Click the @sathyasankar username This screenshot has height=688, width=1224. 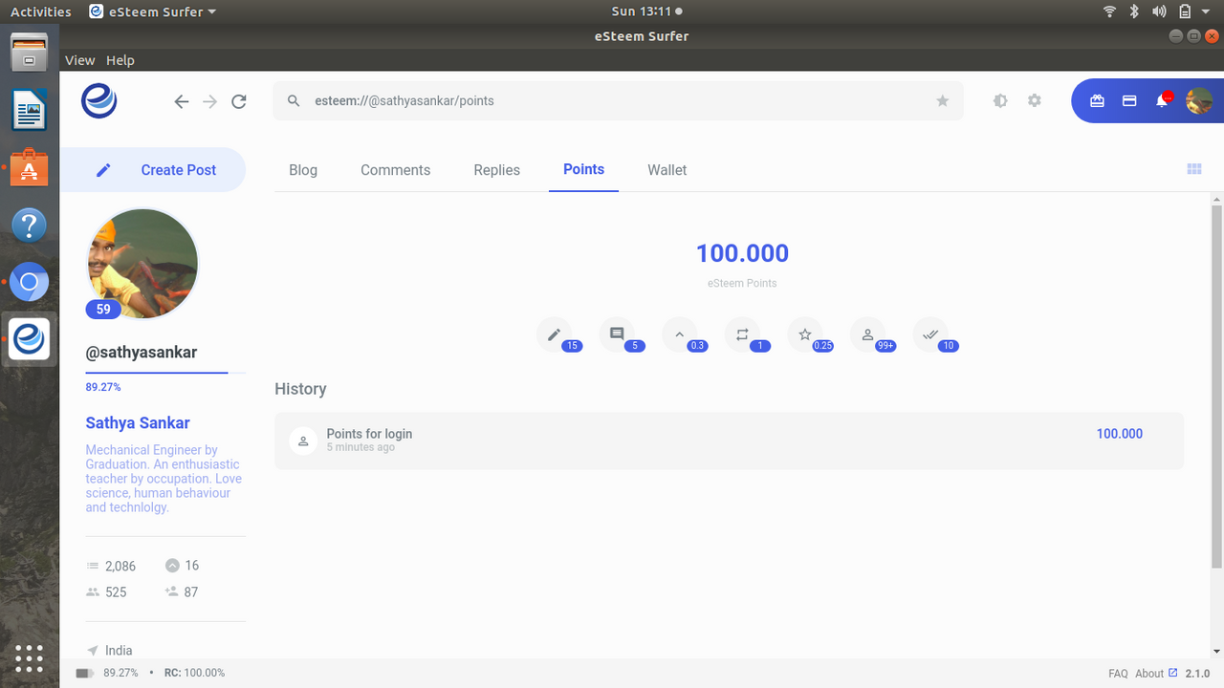tap(142, 352)
